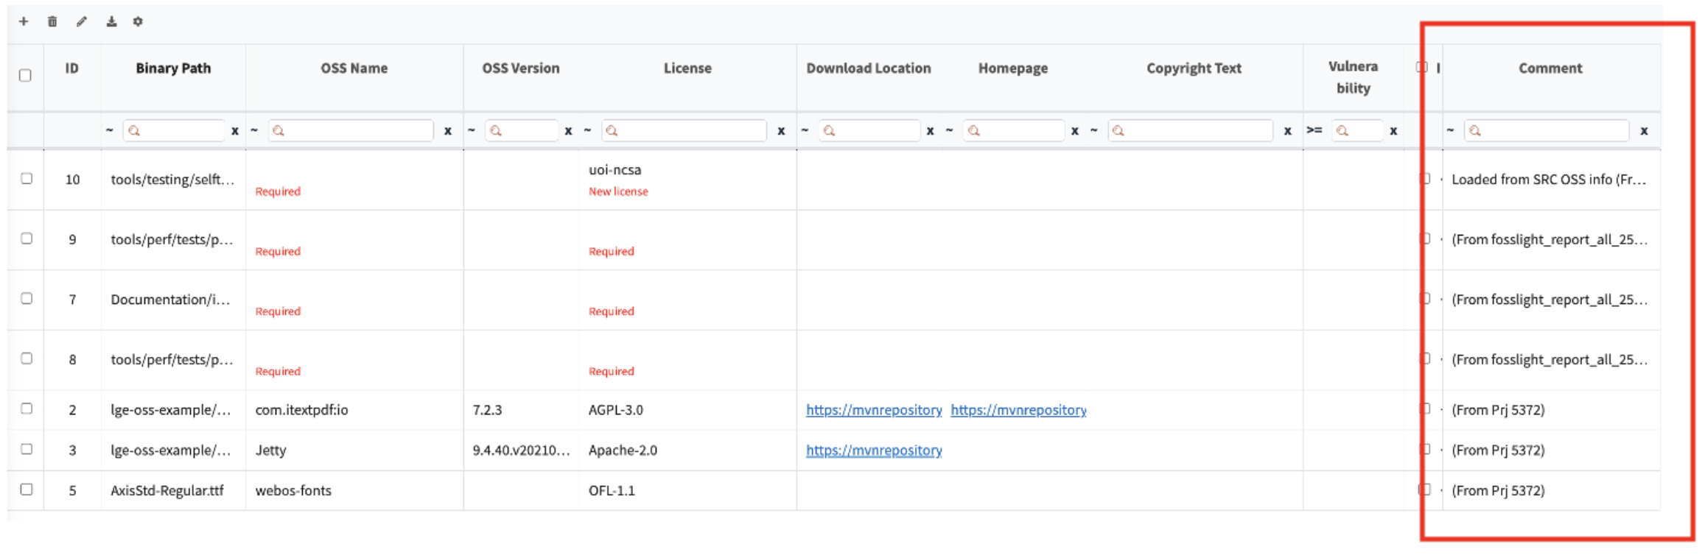Clear the Comment filter with x

coord(1644,131)
